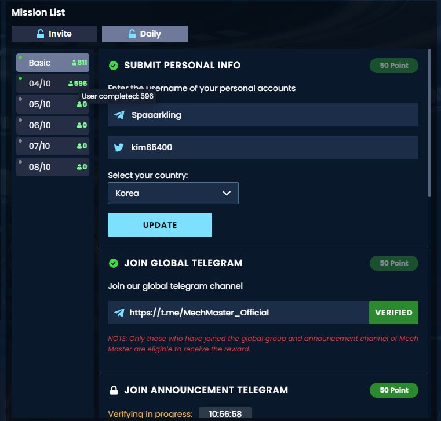The height and width of the screenshot is (421, 441).
Task: Open the 07/10 daily mission
Action: point(53,146)
